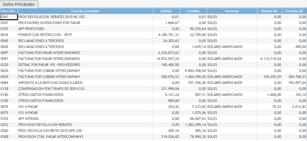Sort by the Nro Cta. column header

point(9,11)
